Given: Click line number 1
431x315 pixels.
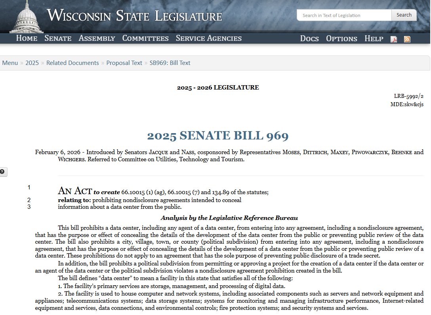Looking at the screenshot, I should click(29, 187).
